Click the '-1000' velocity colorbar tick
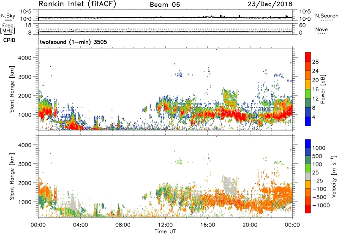This screenshot has height=234, width=338. 321,205
